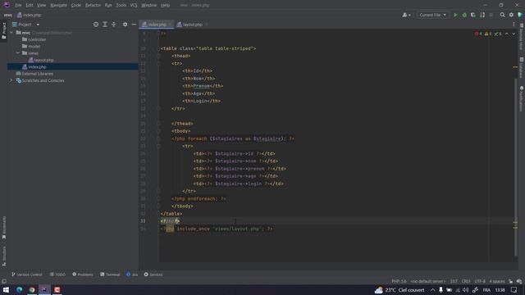Open Current File run configuration dropdown
The image size is (525, 295).
[432, 15]
